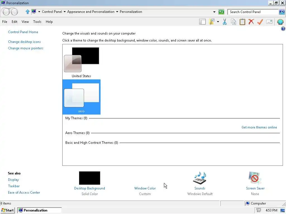Select the United States theme thumbnail

point(81,62)
